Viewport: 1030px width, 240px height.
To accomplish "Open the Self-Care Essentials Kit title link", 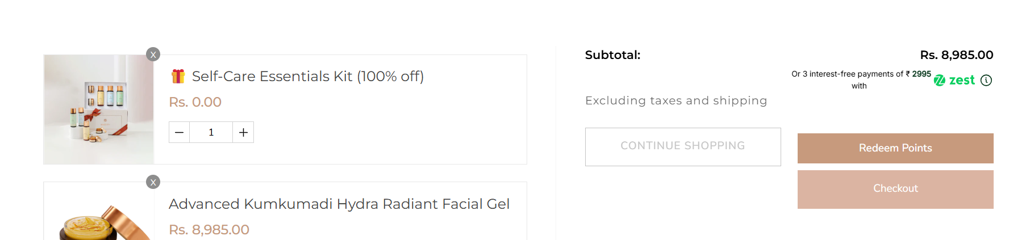I will pyautogui.click(x=307, y=77).
